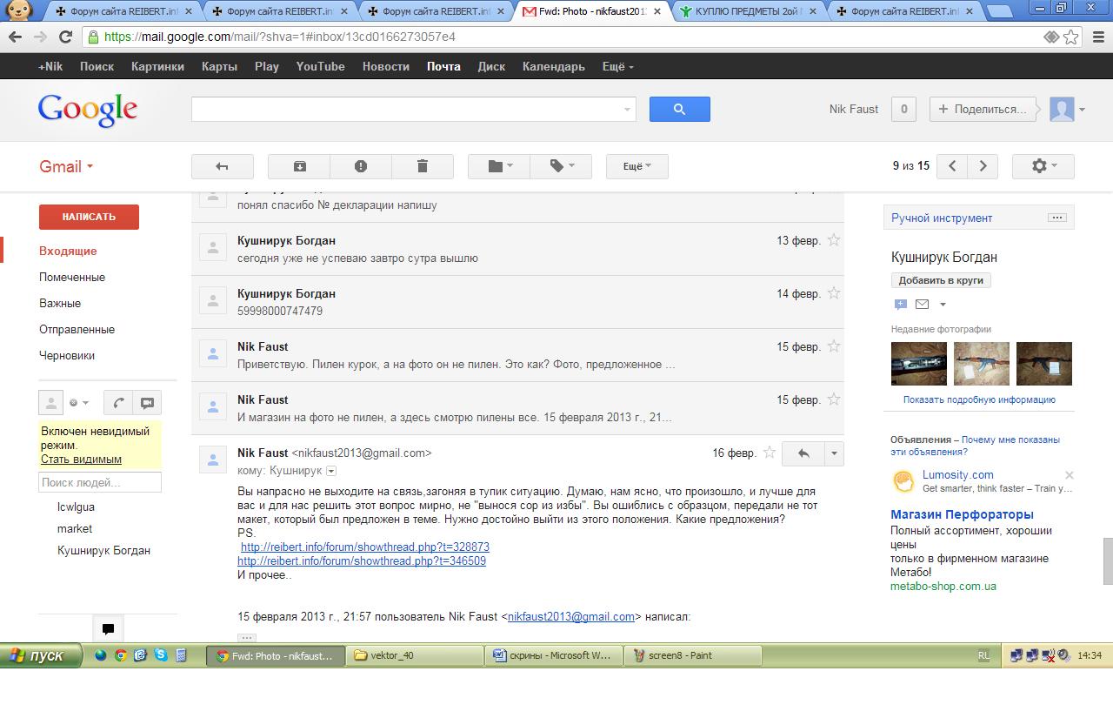Star the 16 февр. message
The width and height of the screenshot is (1113, 718).
(770, 453)
